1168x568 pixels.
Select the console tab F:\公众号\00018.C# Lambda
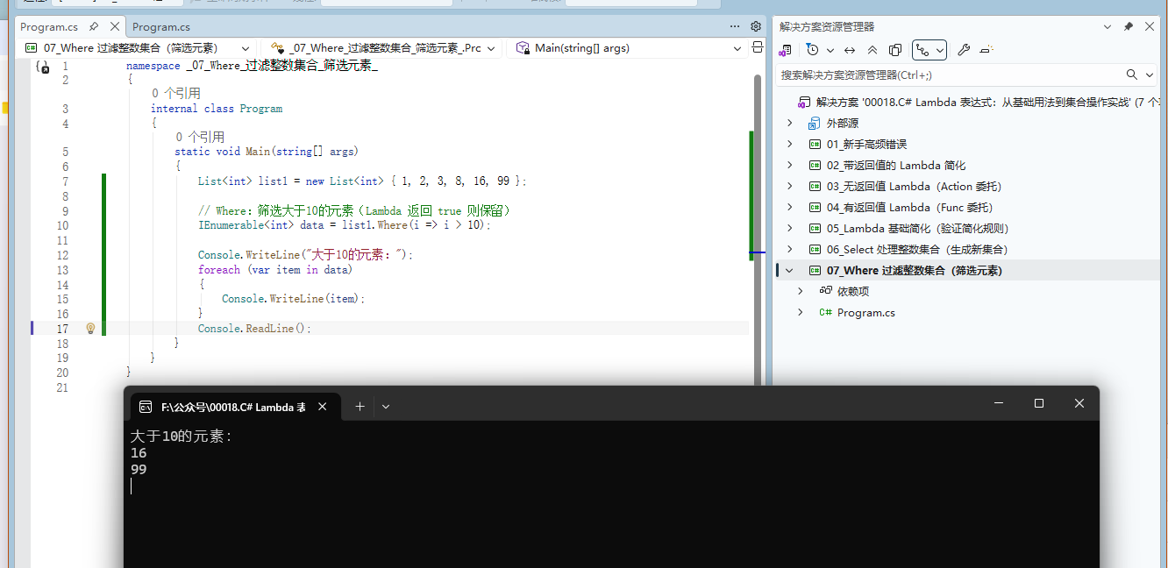coord(232,407)
